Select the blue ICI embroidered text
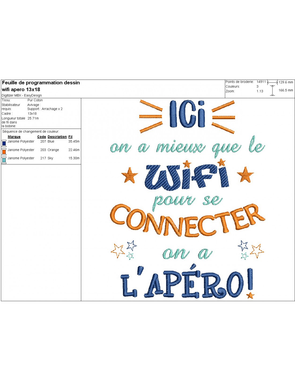The height and width of the screenshot is (381, 295). 187,114
